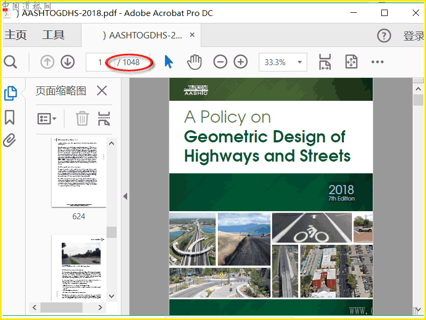
Task: Click thumbnail panel scroll down arrow
Action: 111,296
